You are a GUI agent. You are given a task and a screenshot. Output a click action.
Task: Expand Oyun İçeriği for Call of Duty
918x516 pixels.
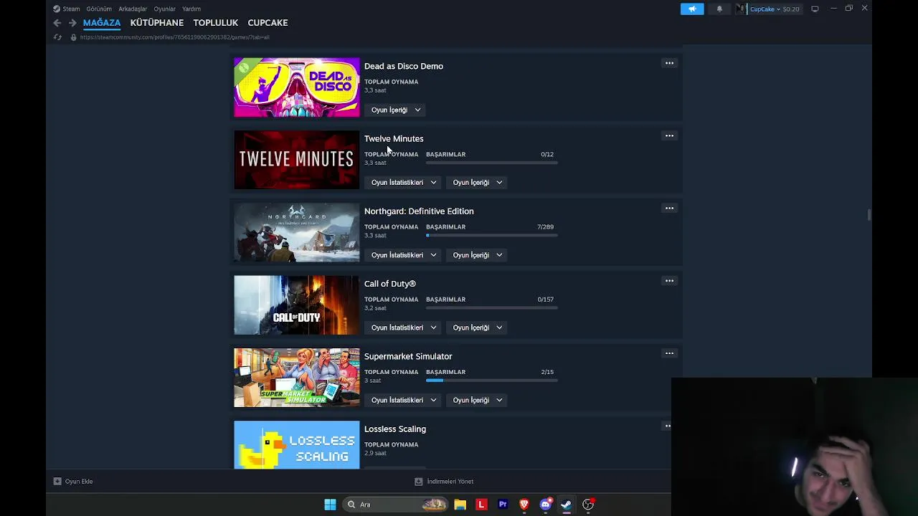478,328
